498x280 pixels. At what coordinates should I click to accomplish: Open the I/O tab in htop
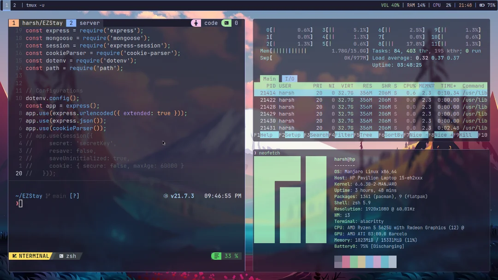coord(289,79)
